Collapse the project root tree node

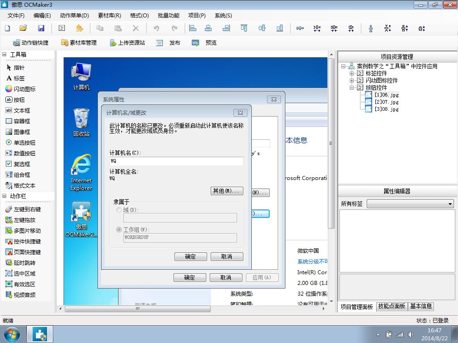(x=343, y=66)
